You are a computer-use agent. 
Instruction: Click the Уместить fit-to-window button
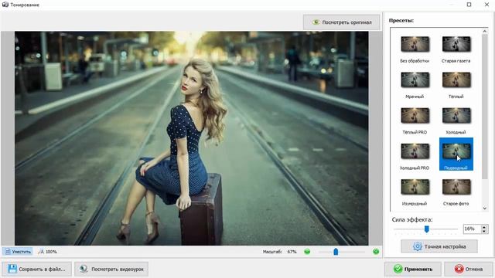tap(18, 252)
